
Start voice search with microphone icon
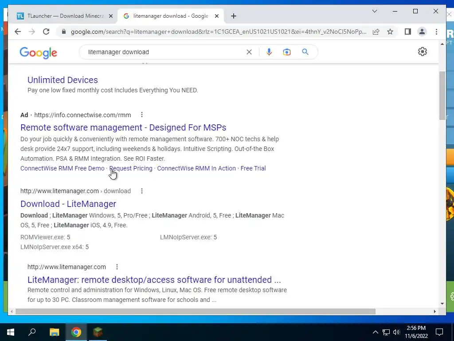coord(269,52)
